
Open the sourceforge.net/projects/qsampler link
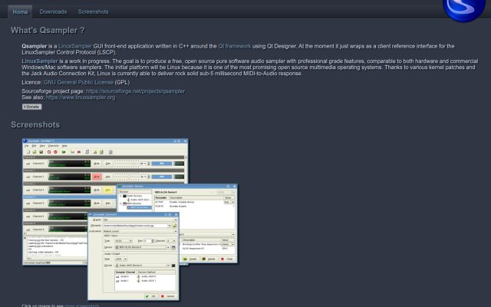(135, 91)
